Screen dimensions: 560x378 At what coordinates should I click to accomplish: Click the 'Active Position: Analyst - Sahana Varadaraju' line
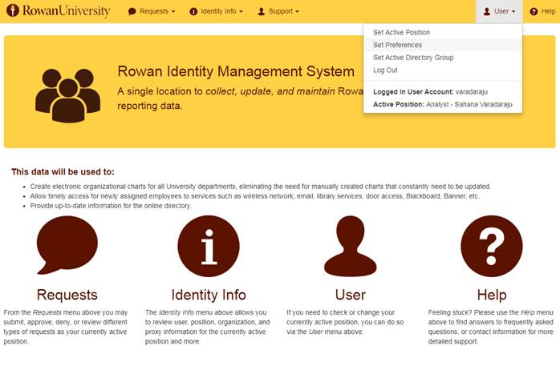tap(443, 104)
